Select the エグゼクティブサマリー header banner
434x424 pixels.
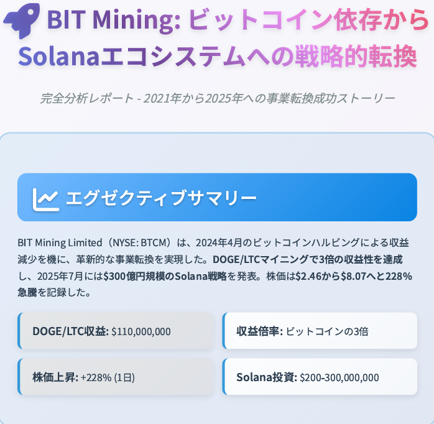pyautogui.click(x=217, y=197)
